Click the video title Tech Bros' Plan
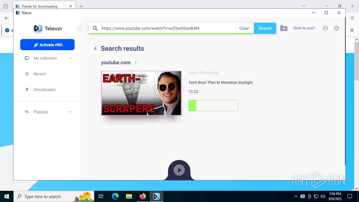Viewport: 359px width, 202px height. pos(220,82)
